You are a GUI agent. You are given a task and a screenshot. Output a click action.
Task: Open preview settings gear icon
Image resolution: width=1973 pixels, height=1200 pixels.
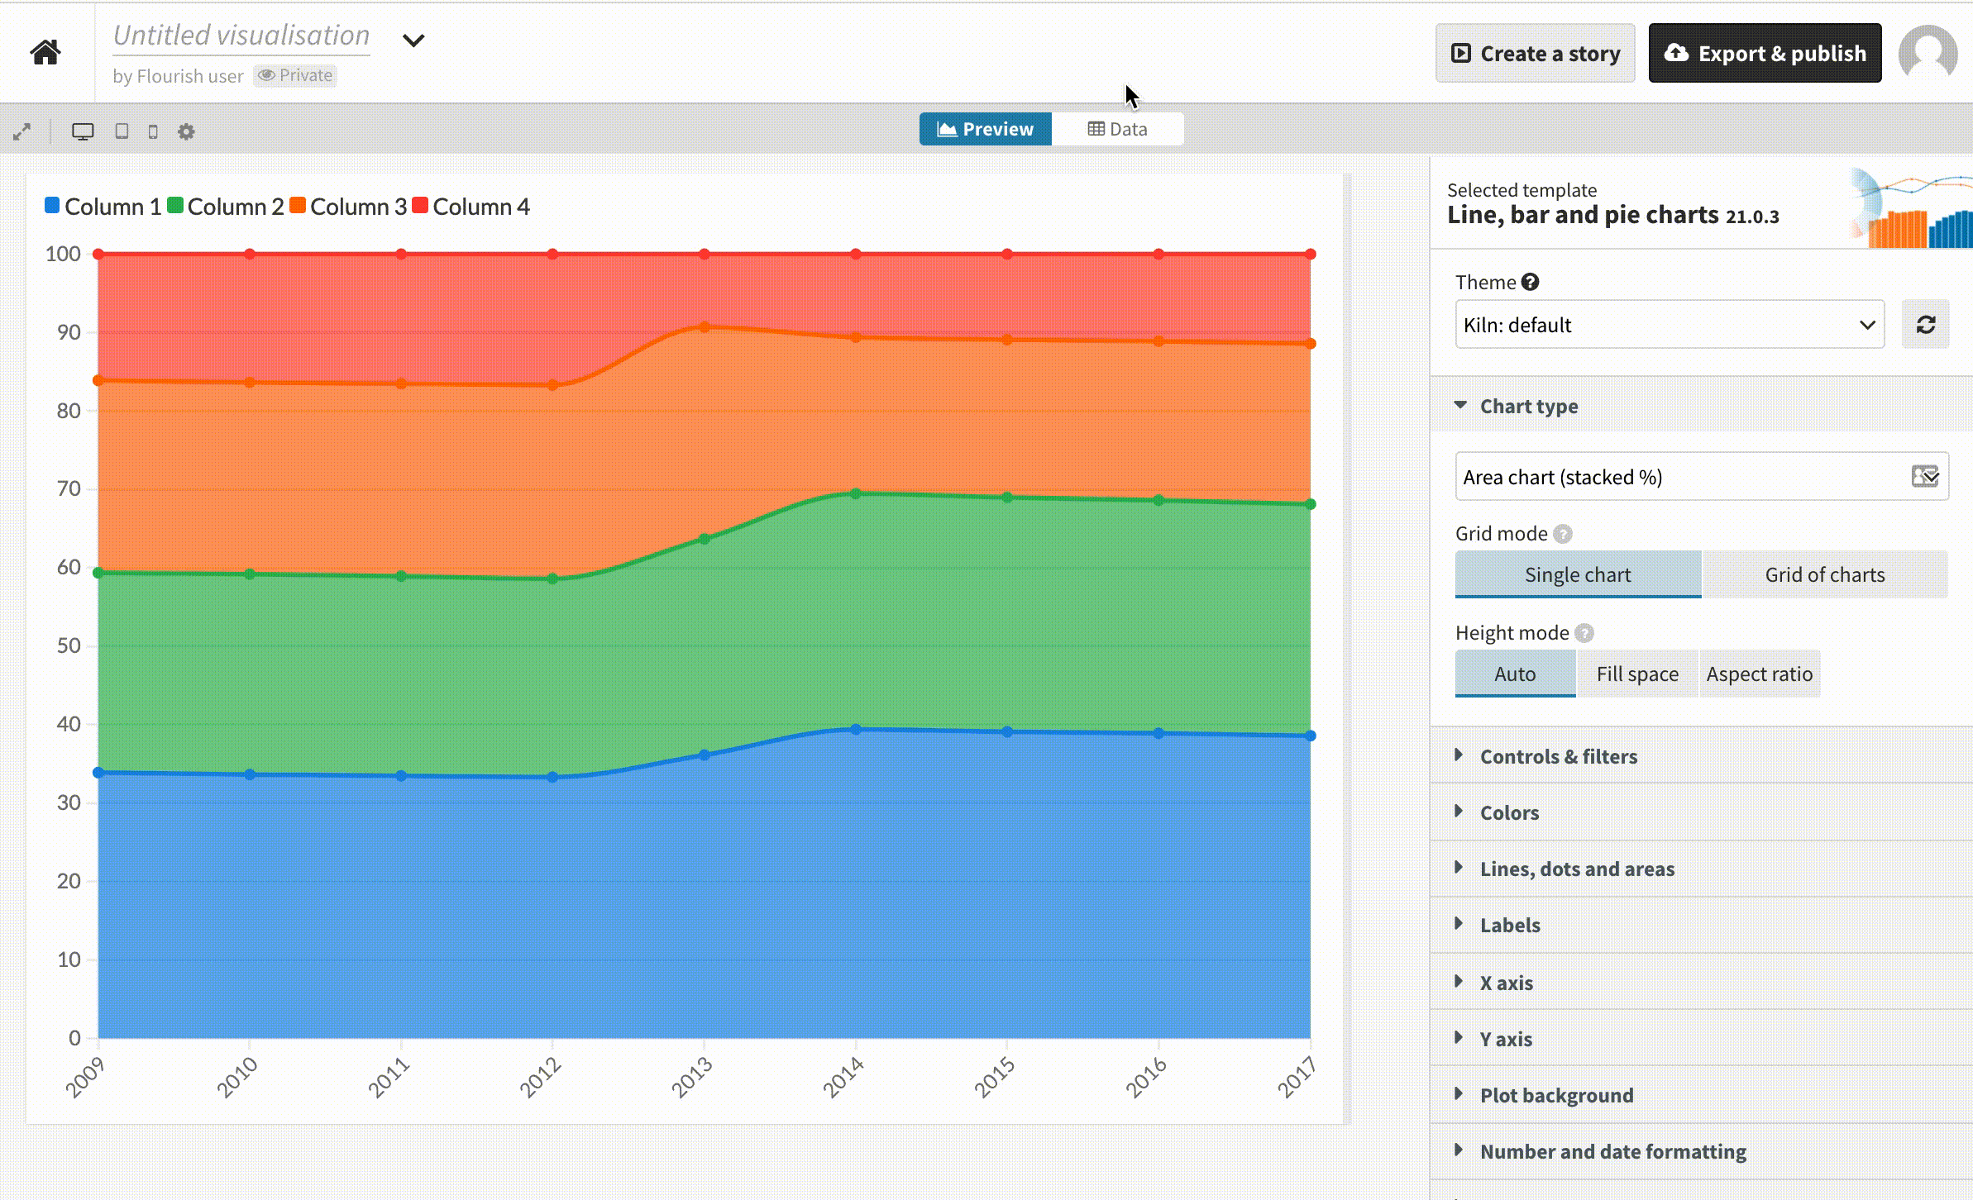(186, 131)
